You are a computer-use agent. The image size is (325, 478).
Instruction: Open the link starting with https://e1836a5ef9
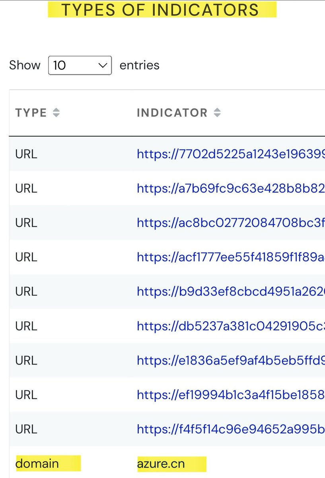pyautogui.click(x=231, y=360)
